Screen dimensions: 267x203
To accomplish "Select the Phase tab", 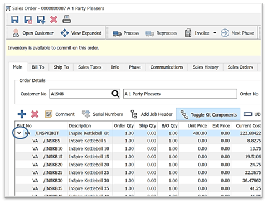I will tap(135, 67).
